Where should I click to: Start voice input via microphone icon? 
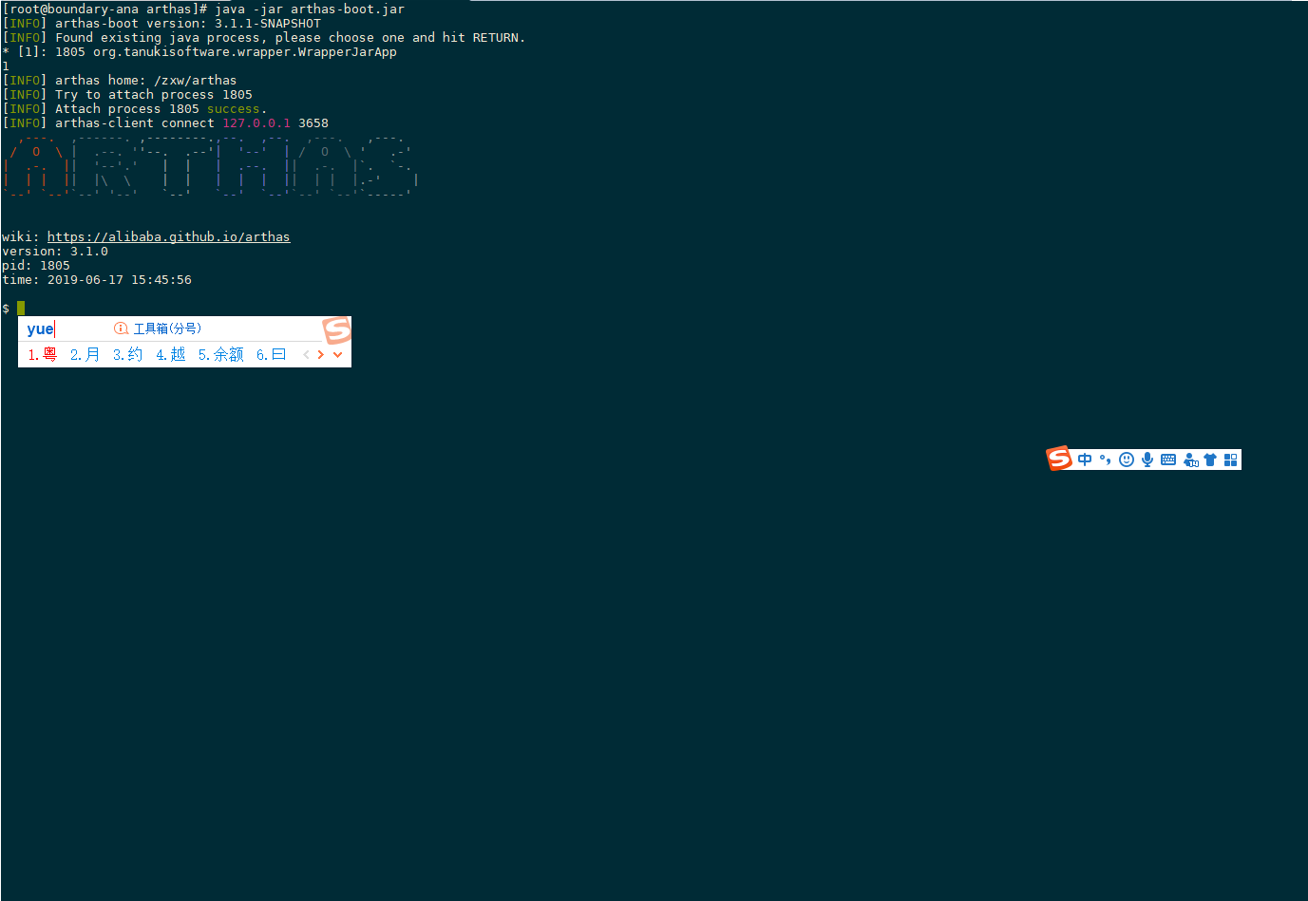(x=1147, y=460)
